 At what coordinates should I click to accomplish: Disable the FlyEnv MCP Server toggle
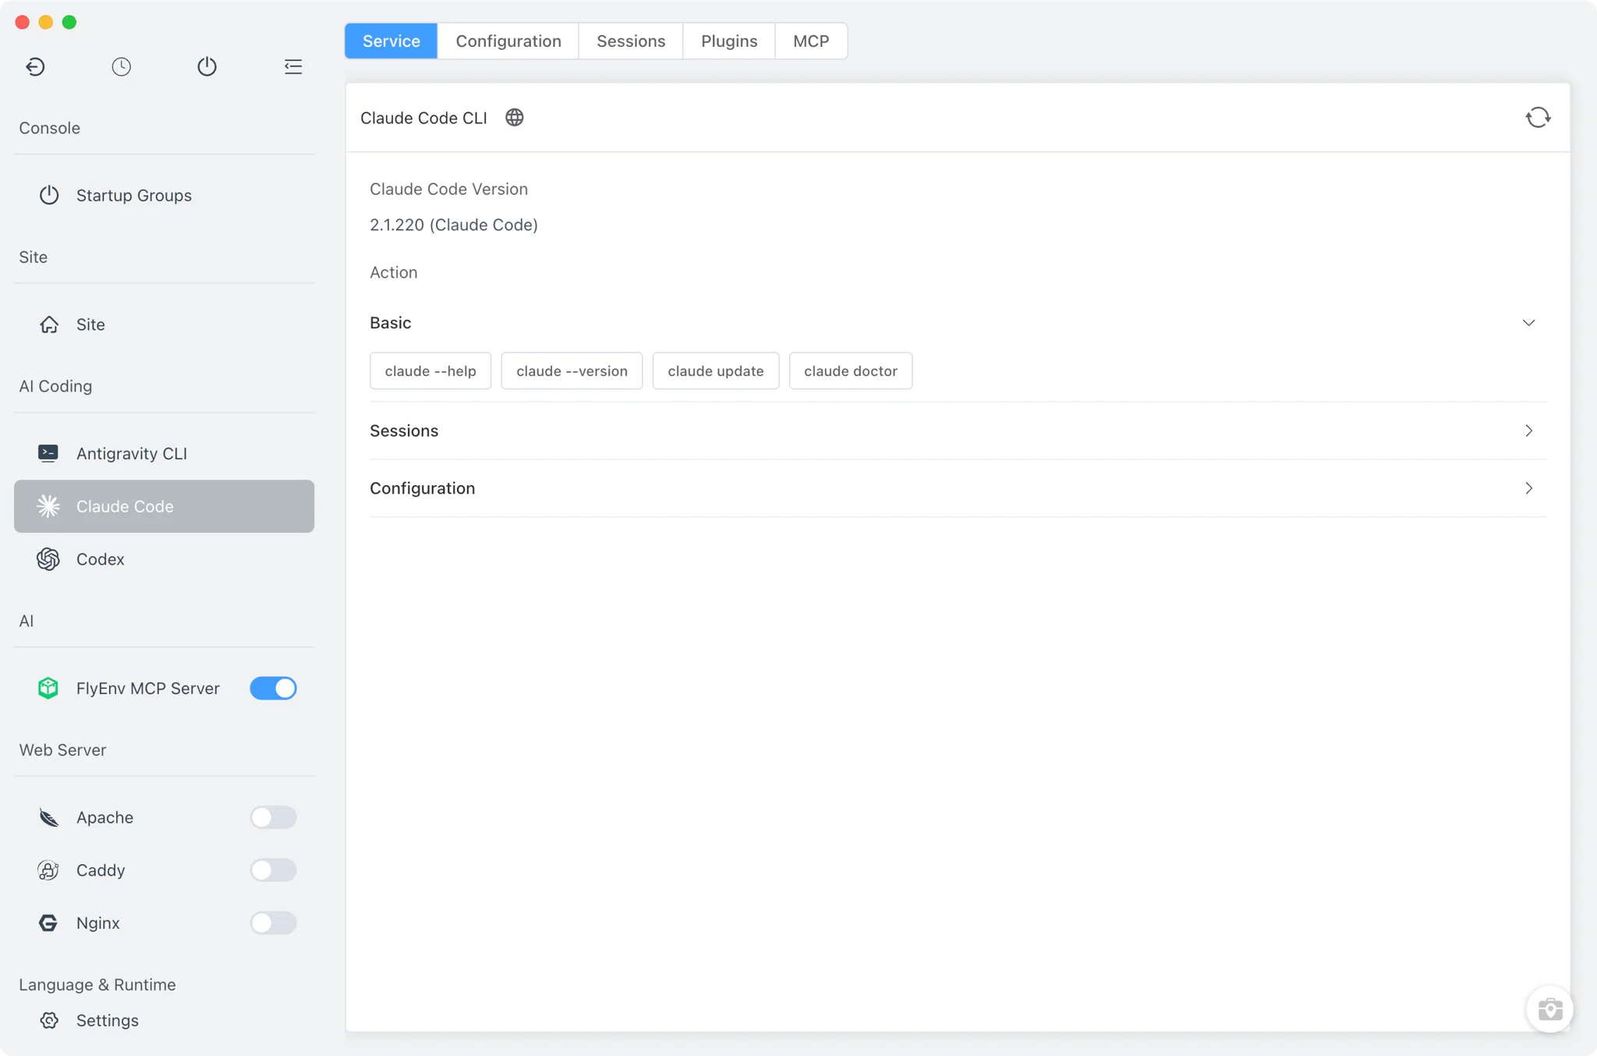(x=273, y=688)
